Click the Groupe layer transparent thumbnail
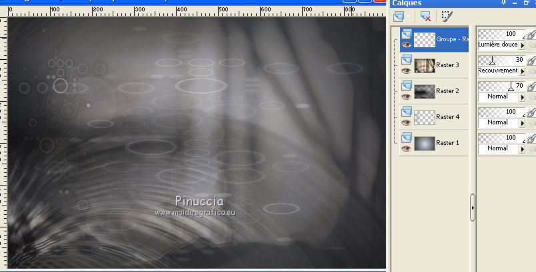Image resolution: width=536 pixels, height=272 pixels. point(425,40)
